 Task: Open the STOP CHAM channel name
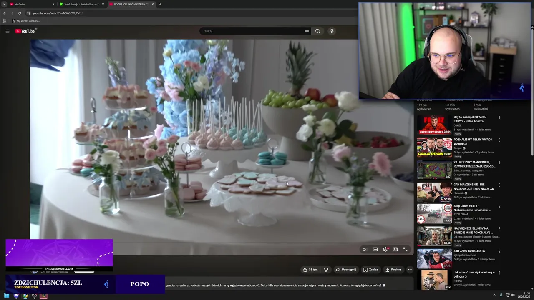pos(460,214)
